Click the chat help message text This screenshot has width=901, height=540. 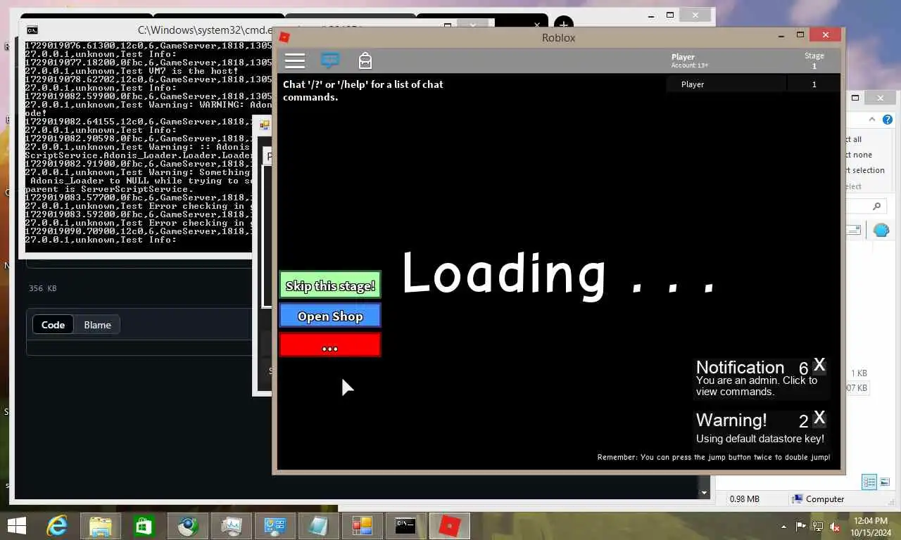click(x=363, y=91)
